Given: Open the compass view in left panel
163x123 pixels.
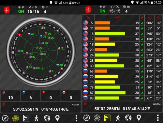Looking at the screenshot, I should (x=5, y=118).
